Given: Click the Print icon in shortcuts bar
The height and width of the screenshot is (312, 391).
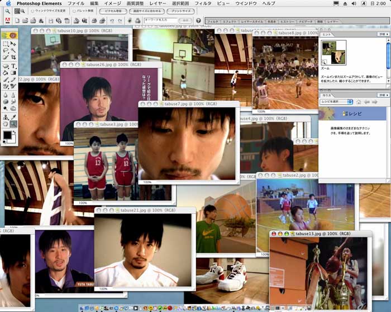Looking at the screenshot, I should (x=94, y=21).
